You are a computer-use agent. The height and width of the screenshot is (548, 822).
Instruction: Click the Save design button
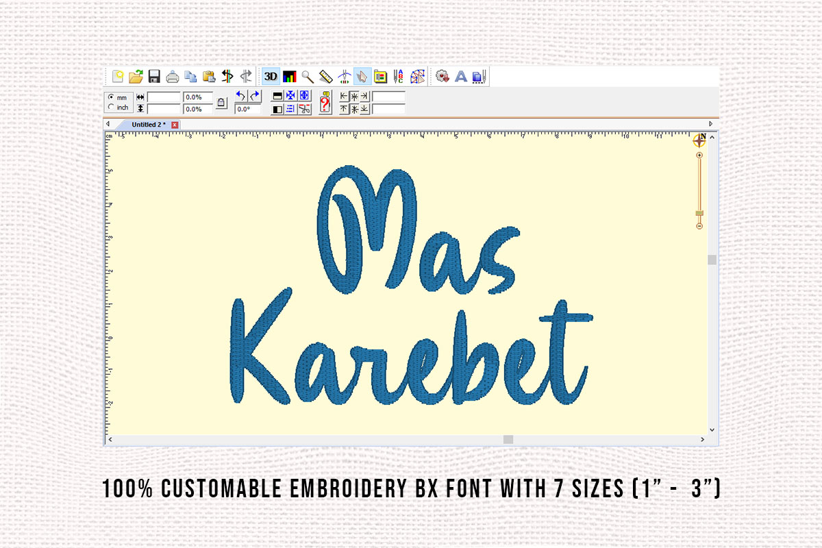[153, 77]
